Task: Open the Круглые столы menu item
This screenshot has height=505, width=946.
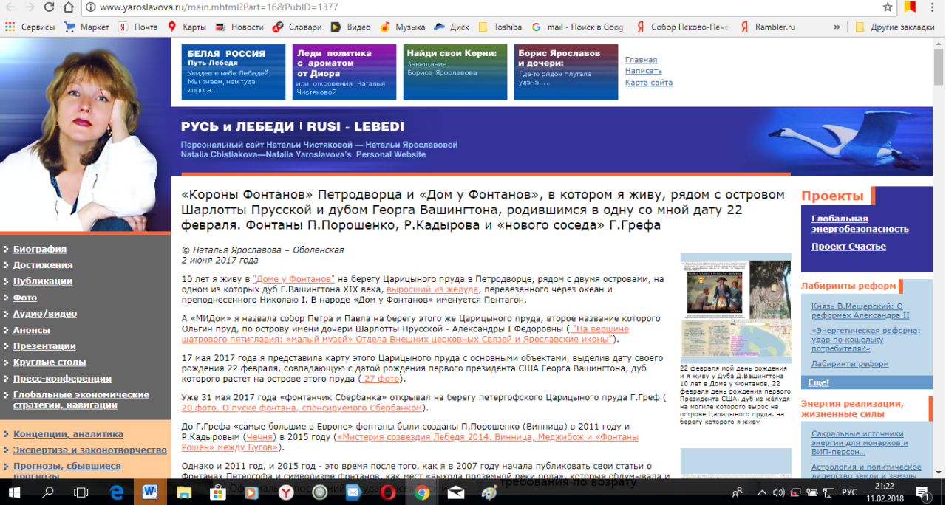Action: coord(50,363)
